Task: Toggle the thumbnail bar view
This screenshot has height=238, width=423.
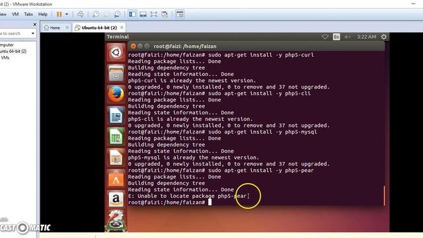Action: [143, 15]
